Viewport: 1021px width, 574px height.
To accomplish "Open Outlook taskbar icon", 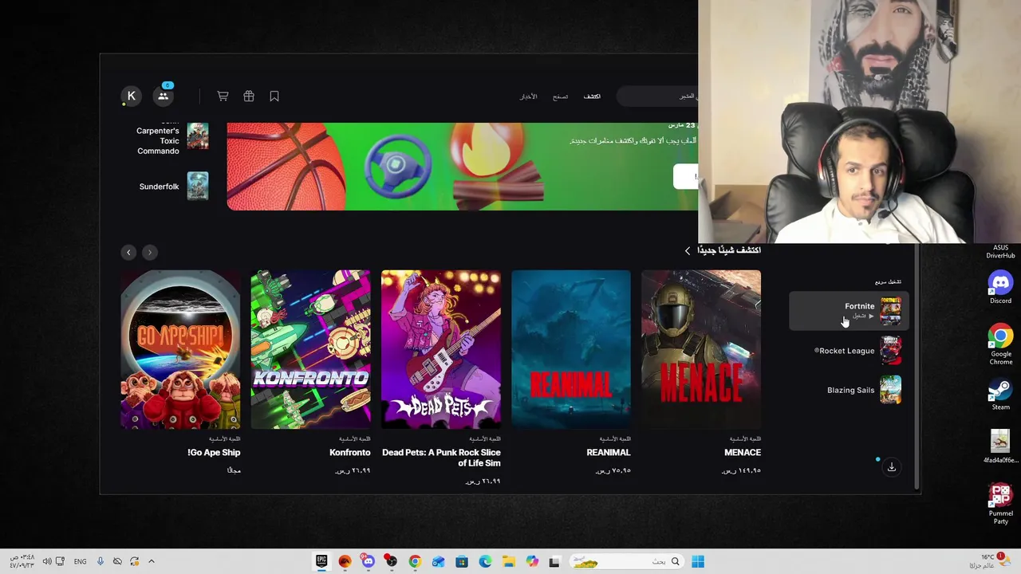I will click(438, 561).
